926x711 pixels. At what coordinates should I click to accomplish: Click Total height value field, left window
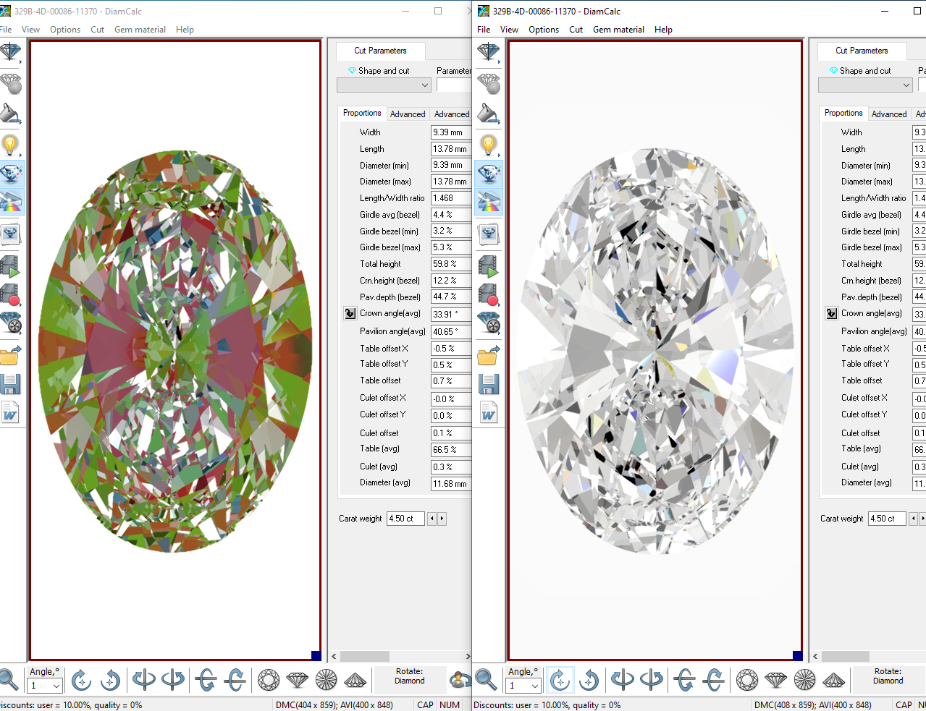pos(451,264)
